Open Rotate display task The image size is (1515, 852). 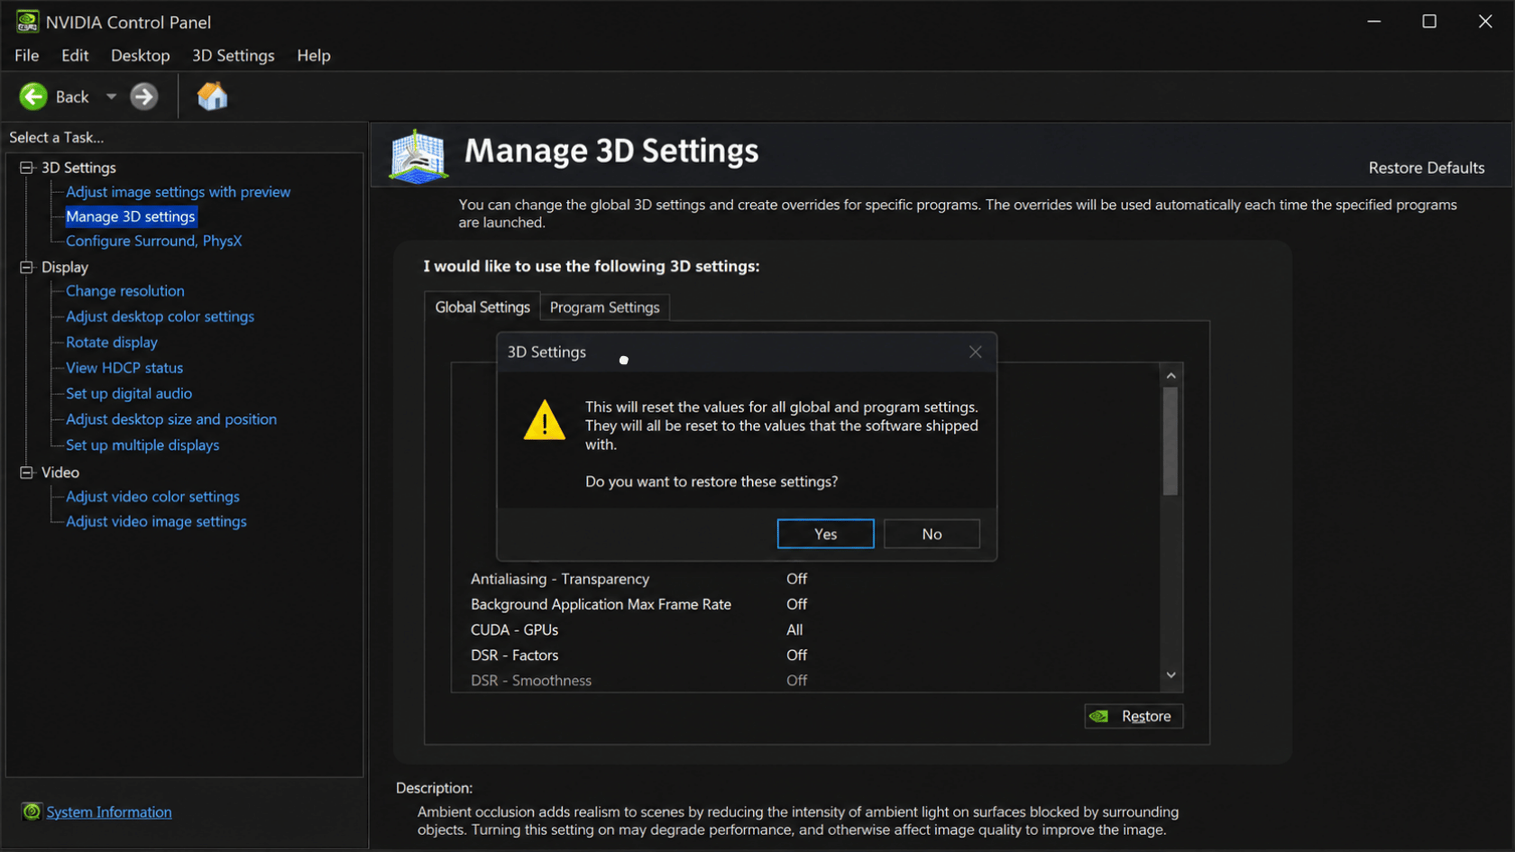coord(111,343)
